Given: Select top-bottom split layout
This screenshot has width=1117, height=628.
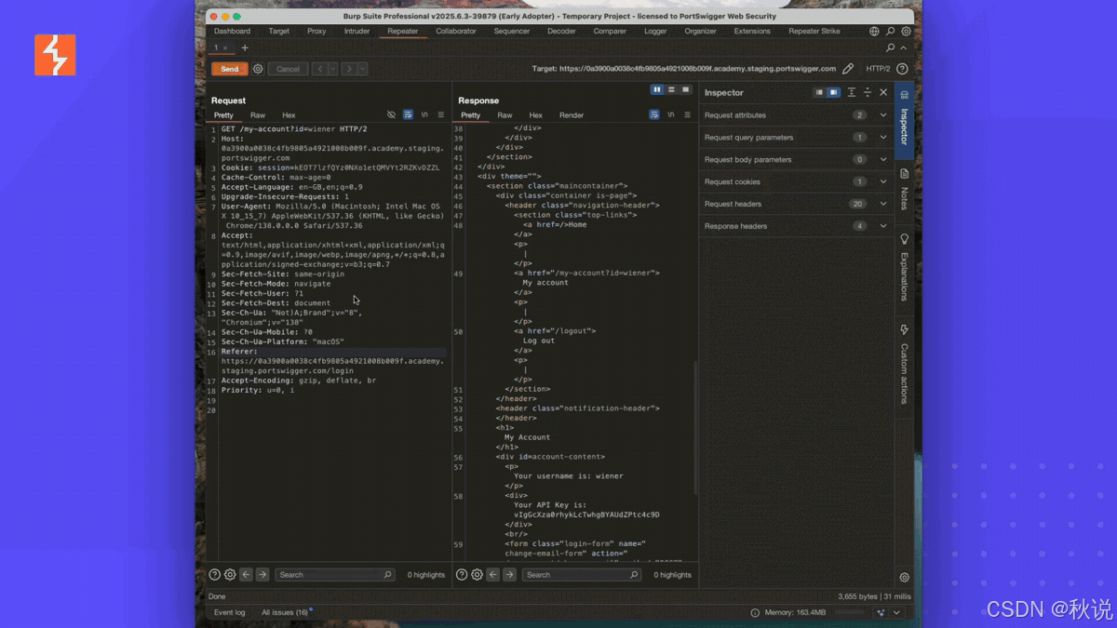Looking at the screenshot, I should click(x=671, y=90).
